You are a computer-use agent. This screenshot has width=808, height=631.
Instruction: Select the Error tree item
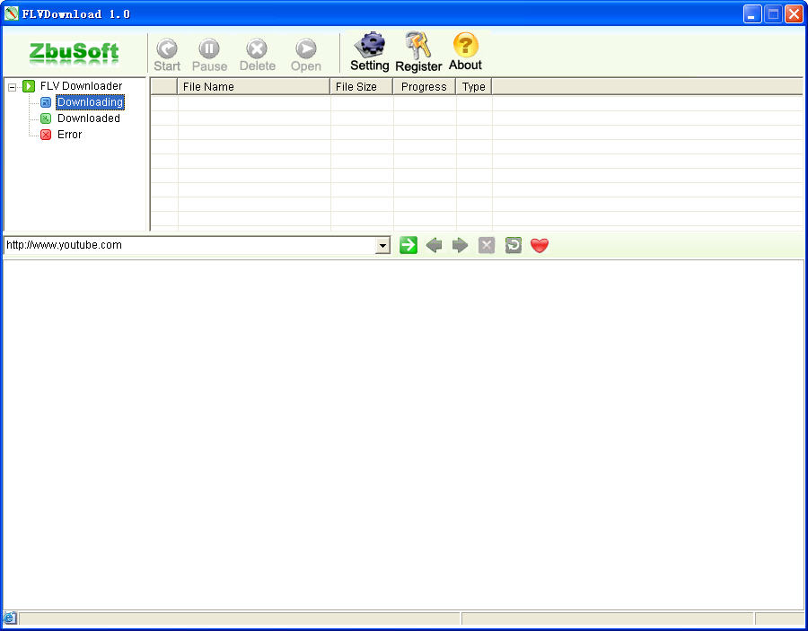pos(69,135)
